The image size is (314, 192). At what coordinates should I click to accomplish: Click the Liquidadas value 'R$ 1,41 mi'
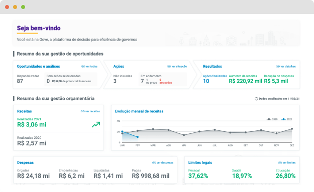point(108,176)
